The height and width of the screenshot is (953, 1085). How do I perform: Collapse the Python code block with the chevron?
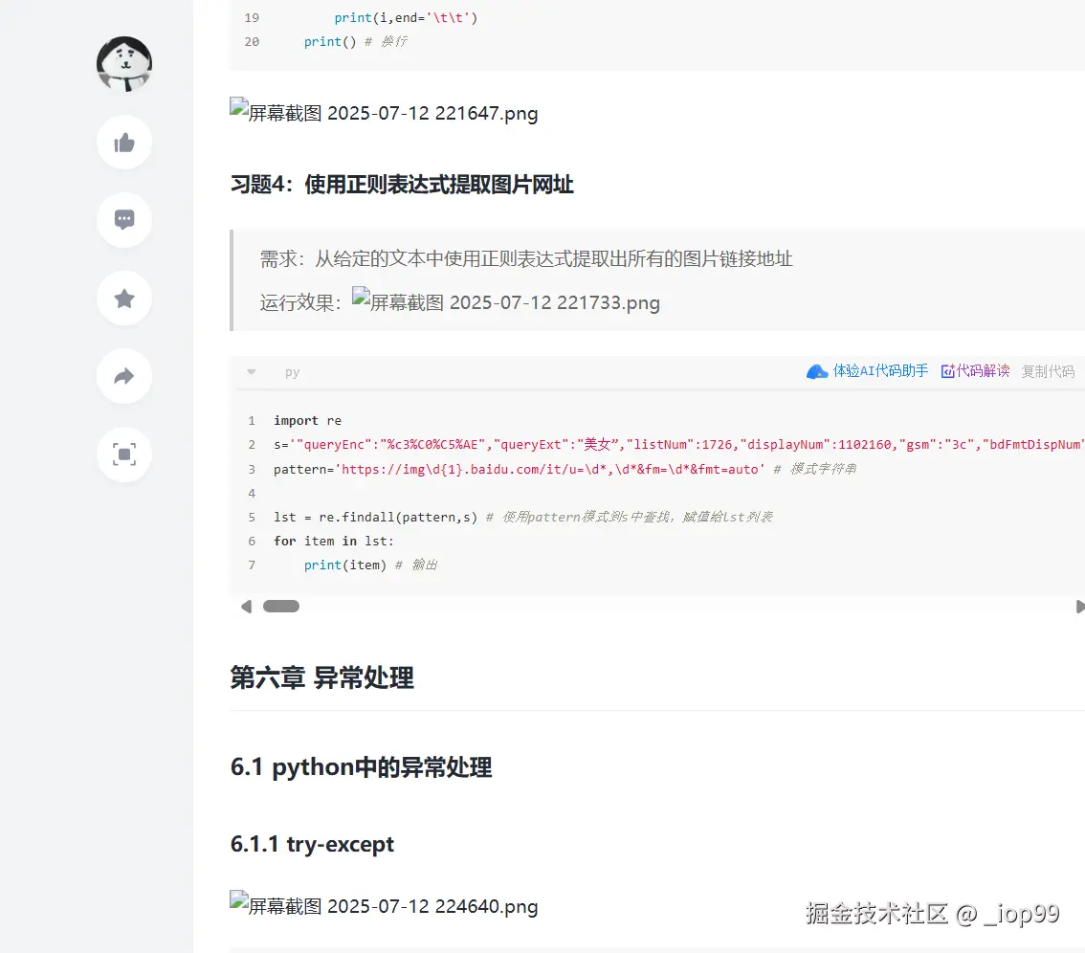click(x=251, y=372)
